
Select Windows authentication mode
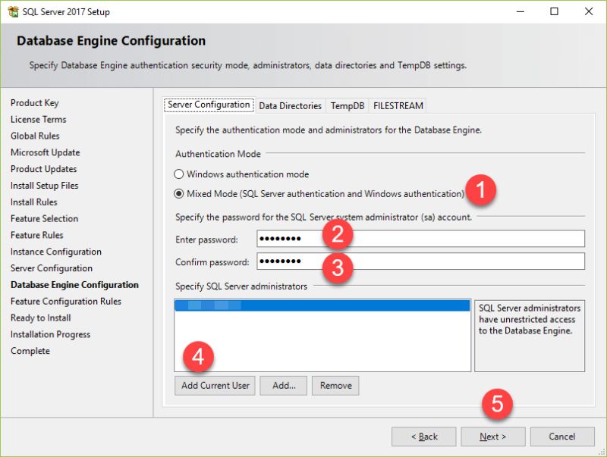[x=179, y=174]
